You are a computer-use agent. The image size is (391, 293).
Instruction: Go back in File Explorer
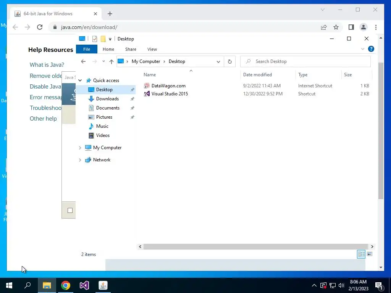(83, 61)
